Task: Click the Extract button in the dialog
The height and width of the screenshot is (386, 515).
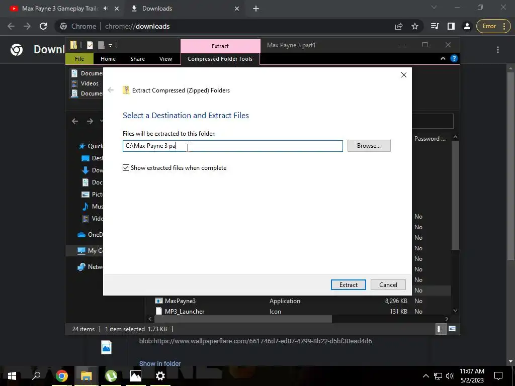Action: click(x=348, y=285)
